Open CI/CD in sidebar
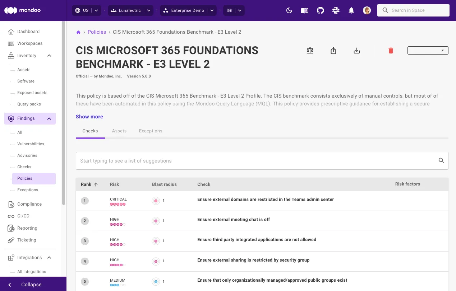Image resolution: width=456 pixels, height=291 pixels. pyautogui.click(x=23, y=216)
